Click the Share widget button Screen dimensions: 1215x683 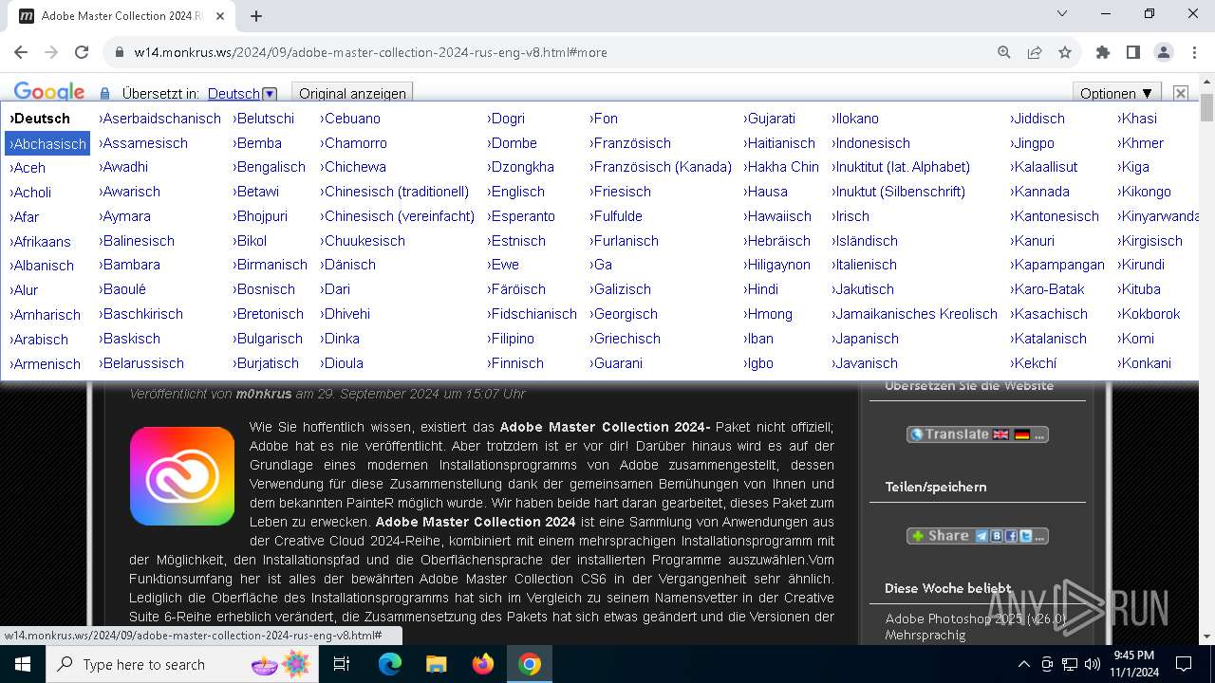(978, 536)
